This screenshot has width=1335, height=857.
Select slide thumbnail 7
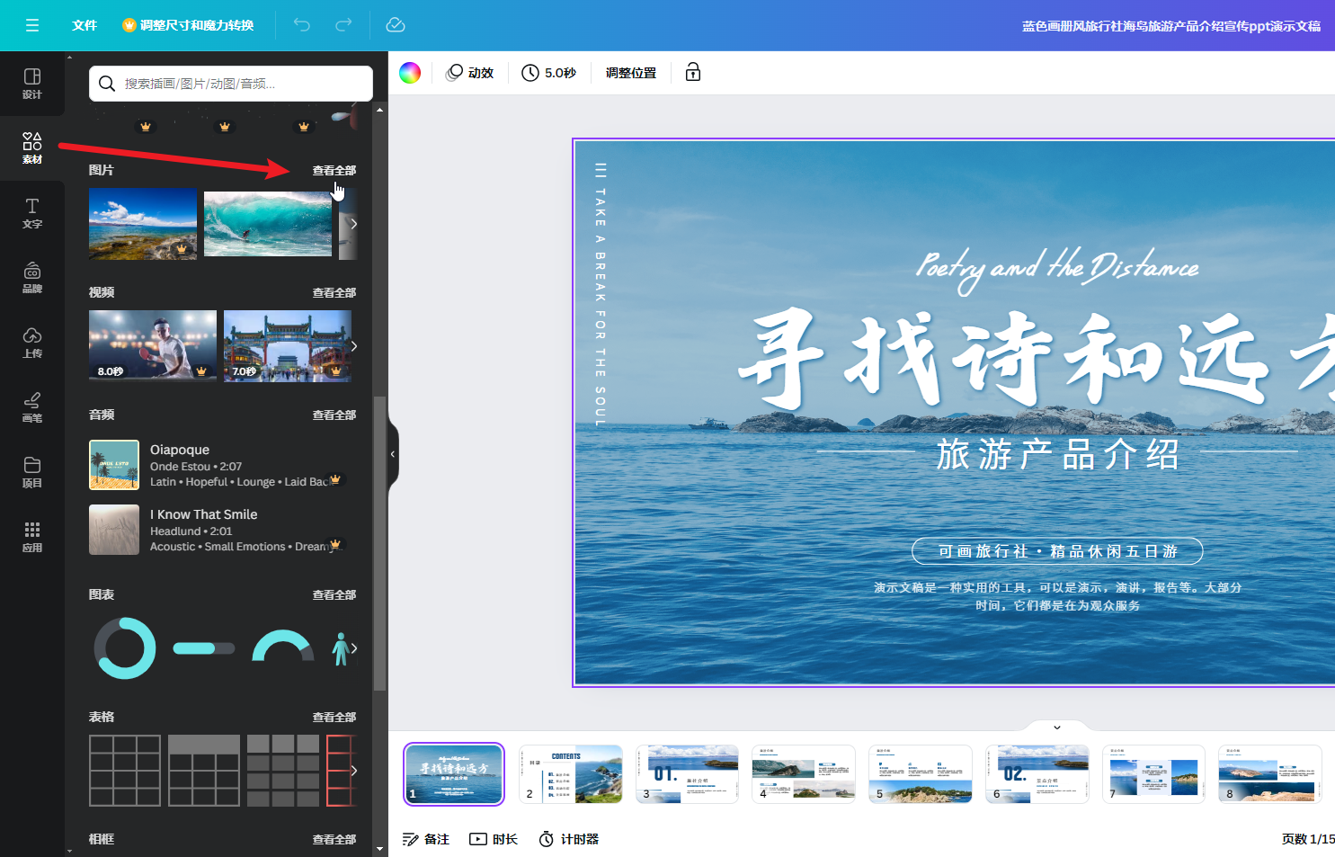(1153, 774)
